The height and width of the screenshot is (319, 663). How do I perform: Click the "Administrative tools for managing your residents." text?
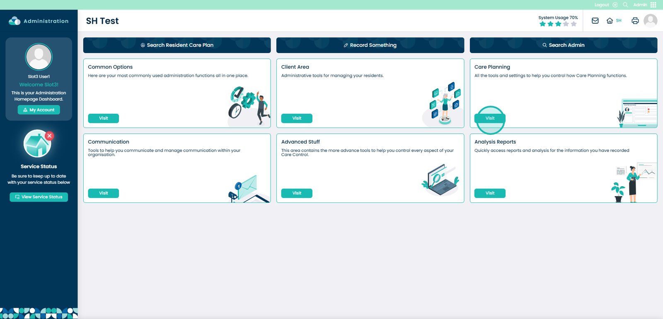(332, 75)
